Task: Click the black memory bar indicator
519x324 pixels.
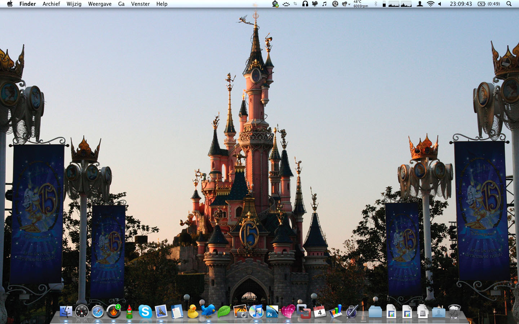Action: [x=384, y=4]
